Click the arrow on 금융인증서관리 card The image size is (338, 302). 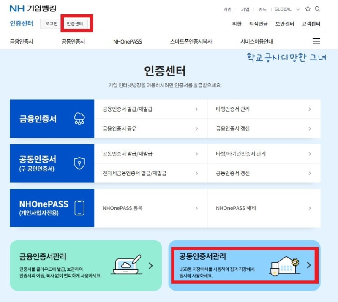151,266
